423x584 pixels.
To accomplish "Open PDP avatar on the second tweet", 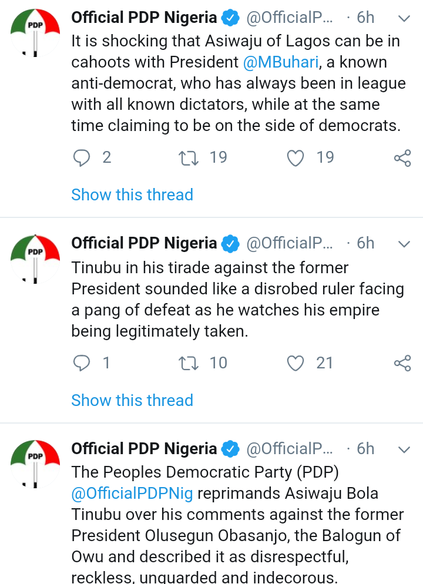I will coord(35,258).
